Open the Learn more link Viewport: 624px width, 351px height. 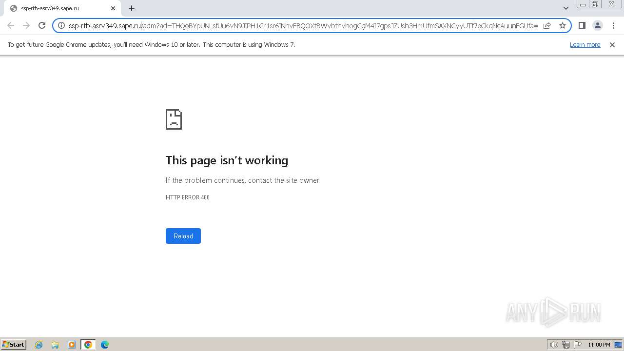[x=585, y=45]
